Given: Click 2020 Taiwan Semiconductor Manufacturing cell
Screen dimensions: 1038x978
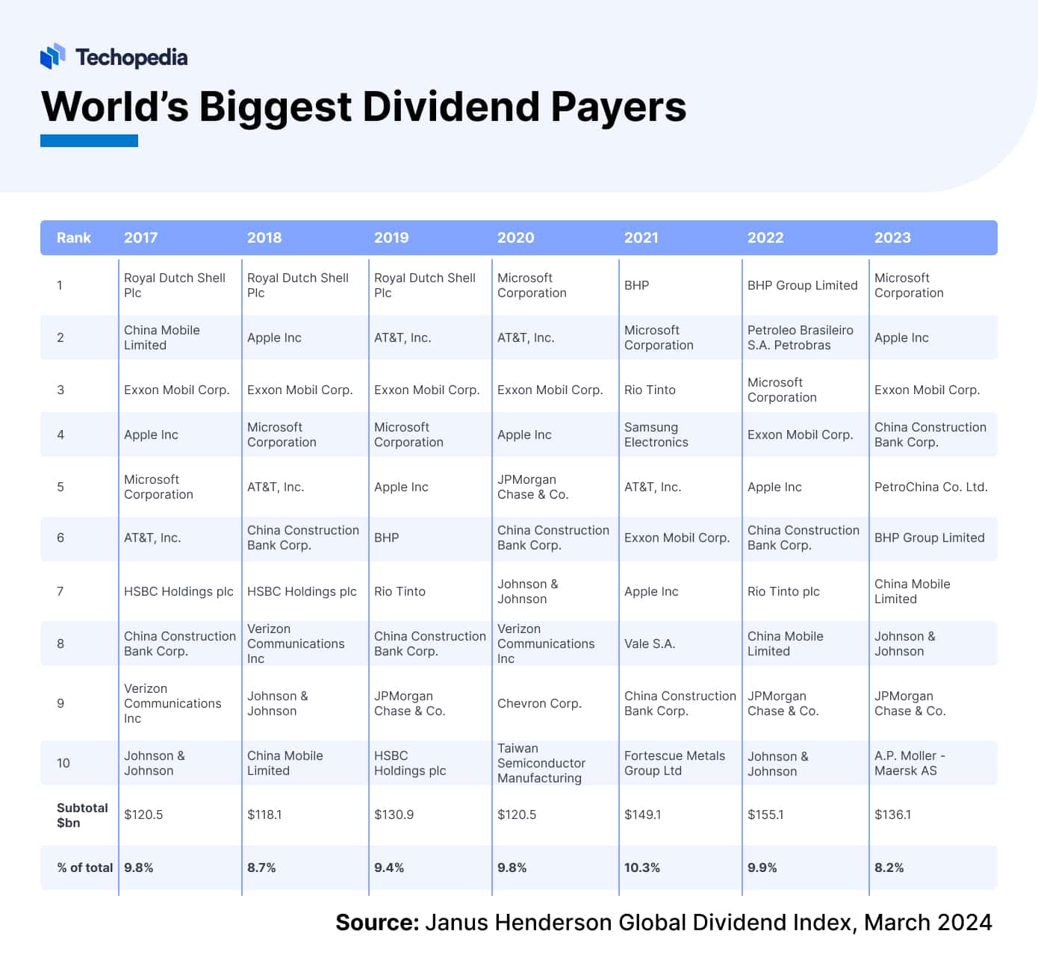Looking at the screenshot, I should click(541, 763).
